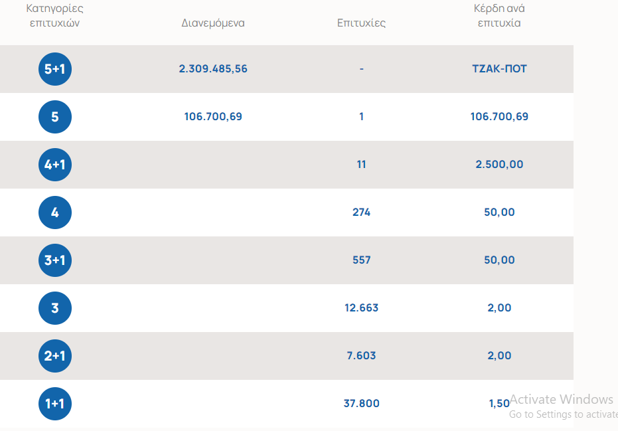Image resolution: width=618 pixels, height=431 pixels.
Task: Click the 7.603 successes number
Action: click(361, 356)
